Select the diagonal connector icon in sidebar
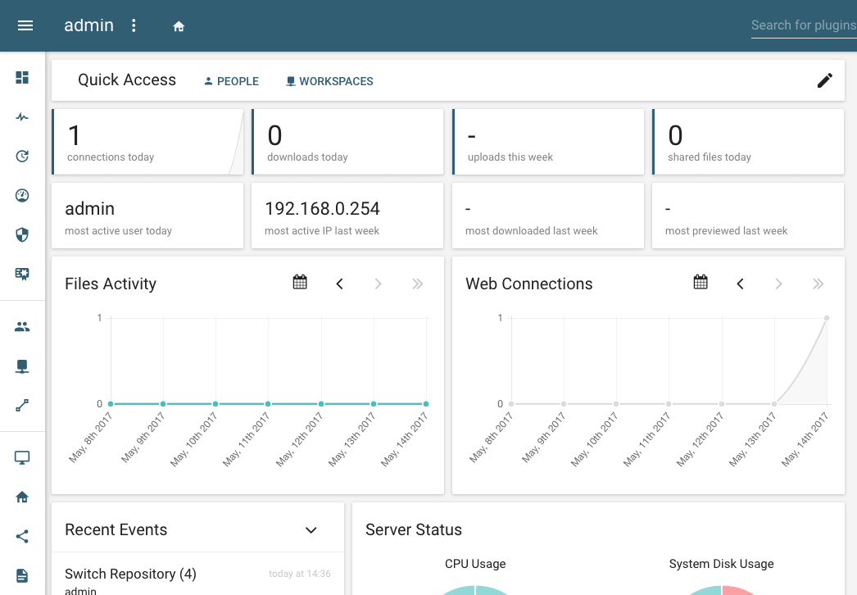Screen dimensions: 857x595 (x=22, y=405)
